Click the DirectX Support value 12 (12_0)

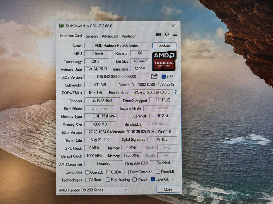[163, 100]
